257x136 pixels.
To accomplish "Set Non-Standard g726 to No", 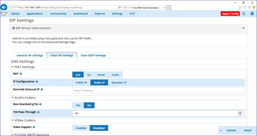I will point(89,105).
